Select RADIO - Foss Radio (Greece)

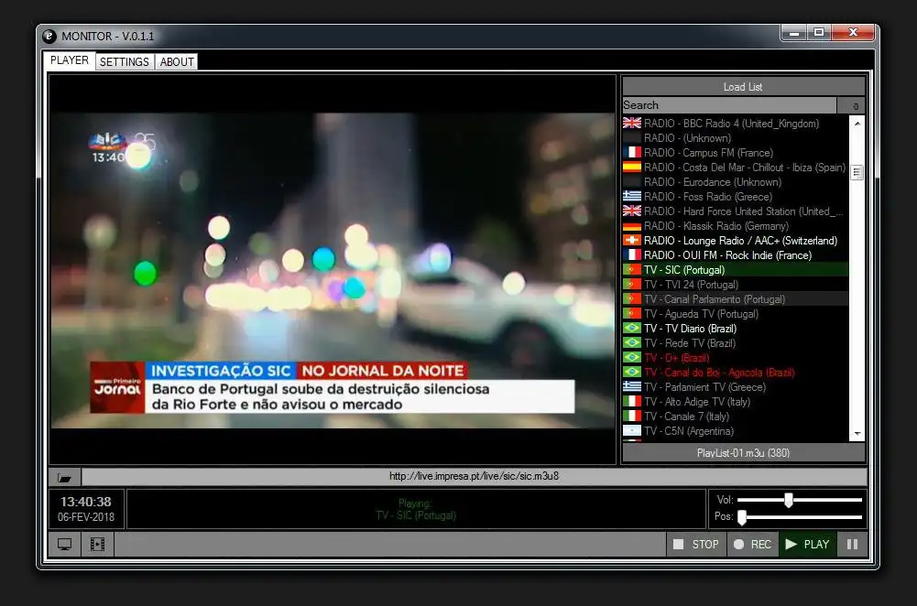736,196
